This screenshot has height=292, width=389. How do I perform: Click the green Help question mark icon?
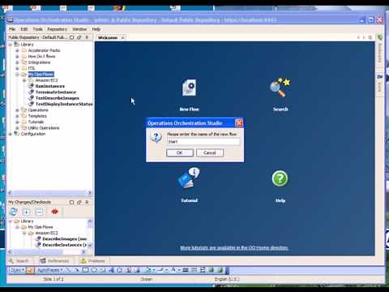click(280, 178)
